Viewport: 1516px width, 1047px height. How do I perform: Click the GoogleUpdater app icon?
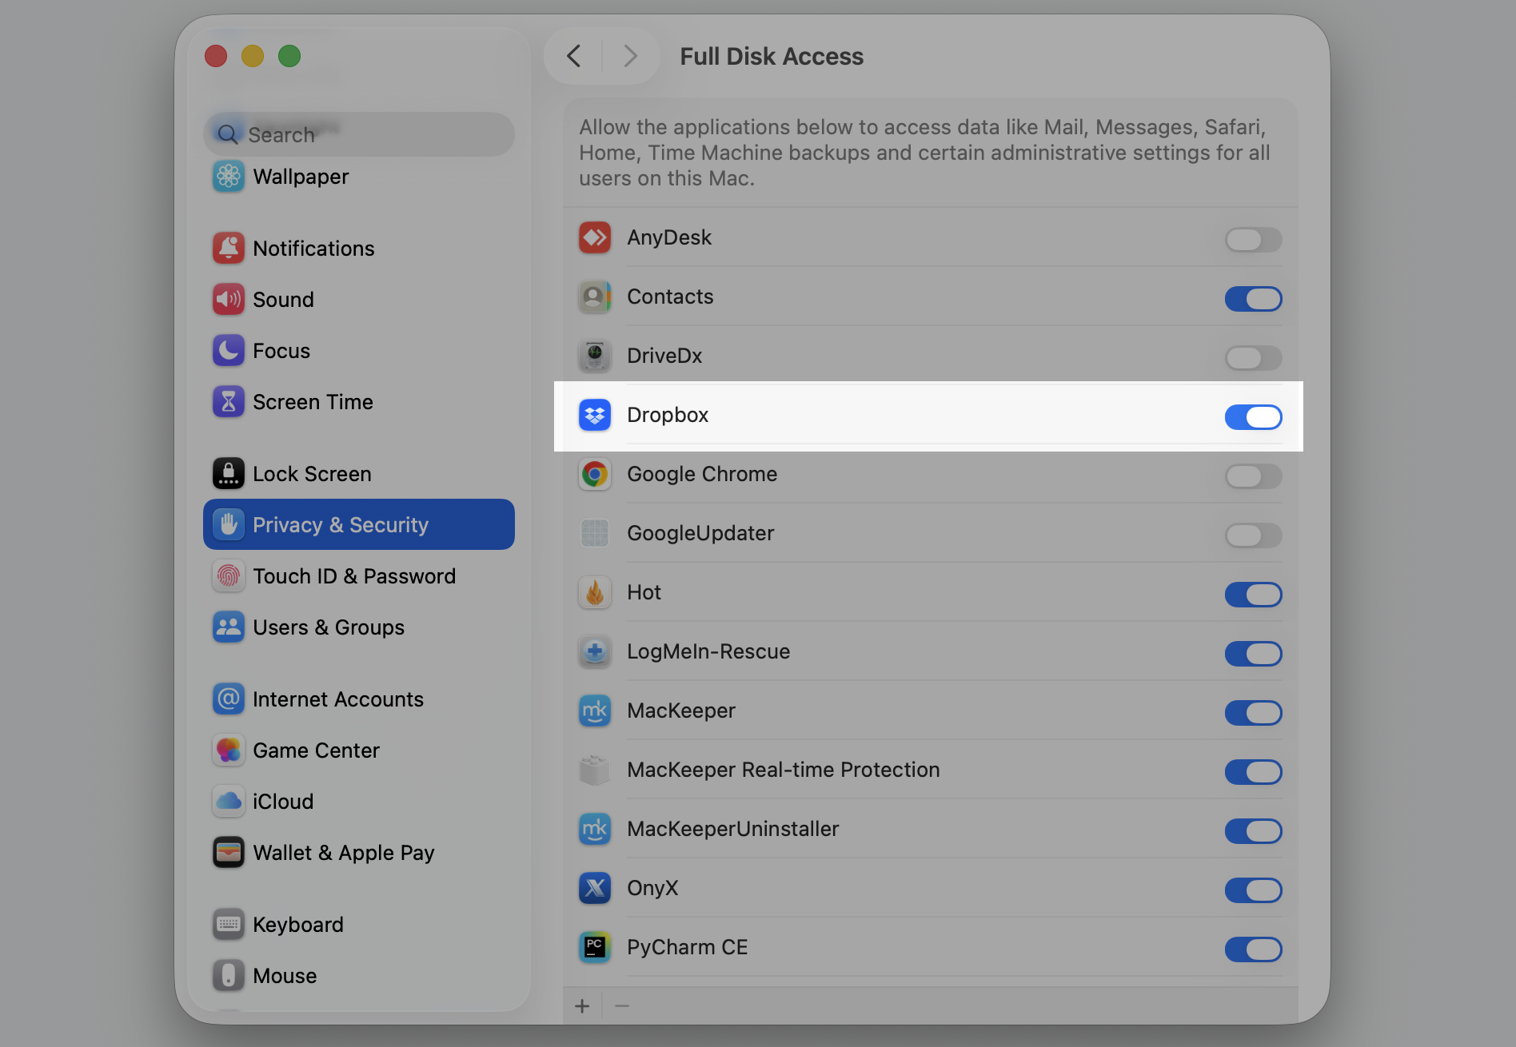point(595,533)
